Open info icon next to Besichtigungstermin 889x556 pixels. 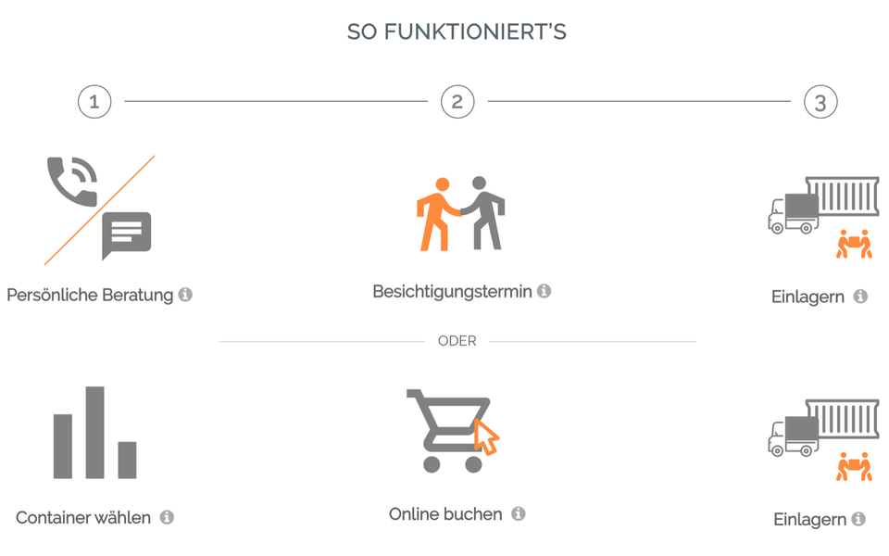544,291
